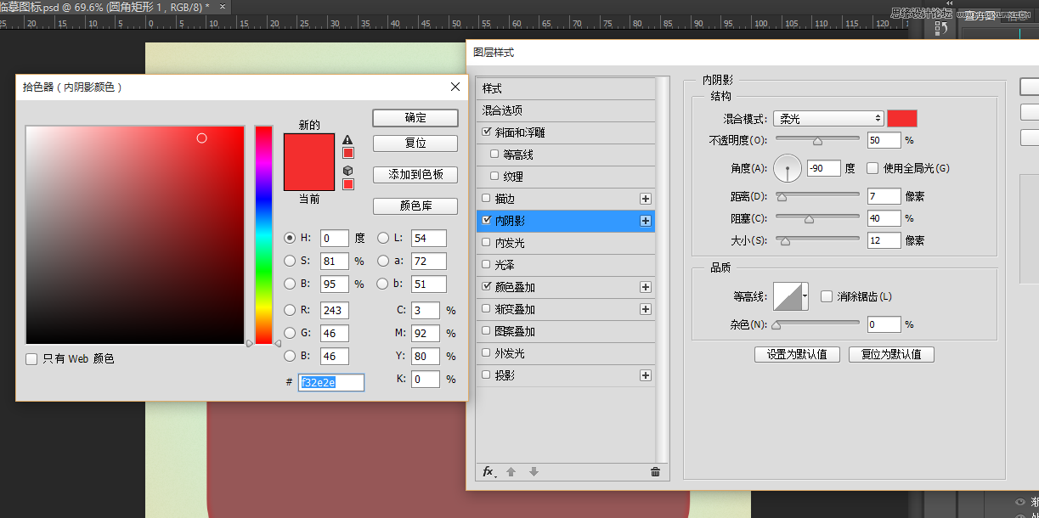Click the inner shadow red color swatch
The width and height of the screenshot is (1039, 518).
click(x=902, y=119)
